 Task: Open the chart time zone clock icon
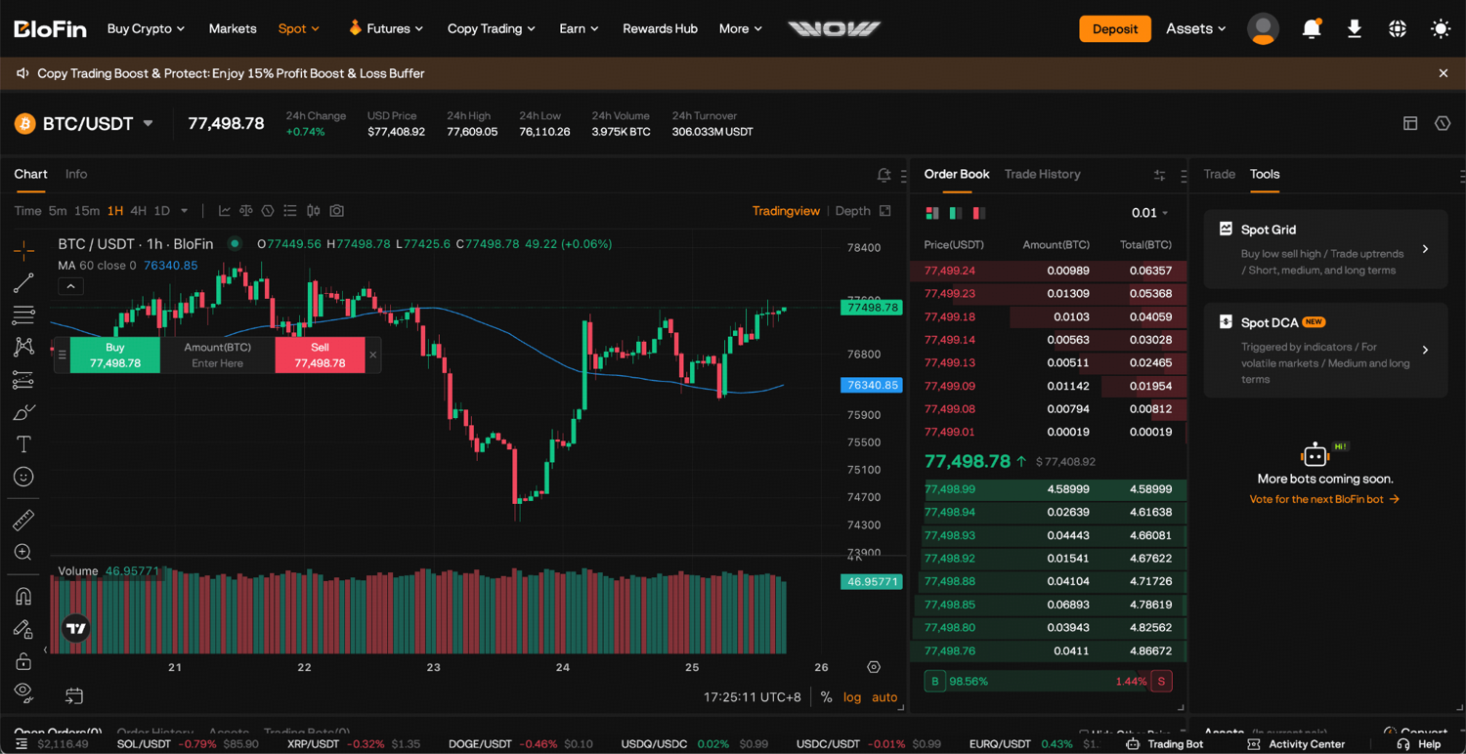[268, 211]
